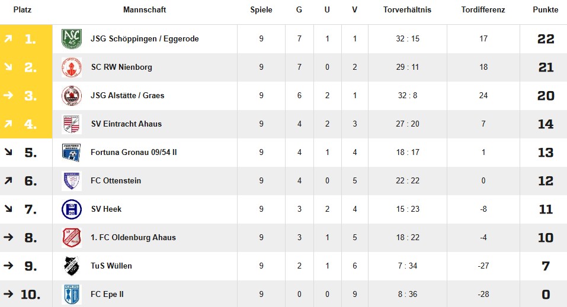Viewport: 567px width, 307px height.
Task: Click the FC Ottenstein club crest
Action: (x=72, y=181)
